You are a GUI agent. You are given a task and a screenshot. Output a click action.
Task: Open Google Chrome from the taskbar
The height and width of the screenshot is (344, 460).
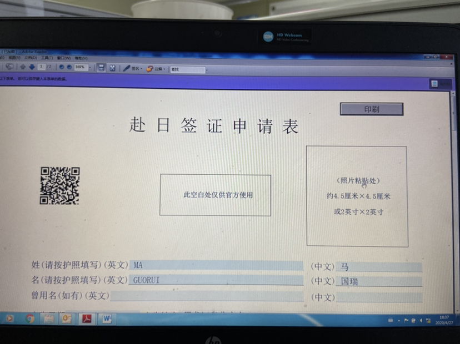(x=30, y=318)
